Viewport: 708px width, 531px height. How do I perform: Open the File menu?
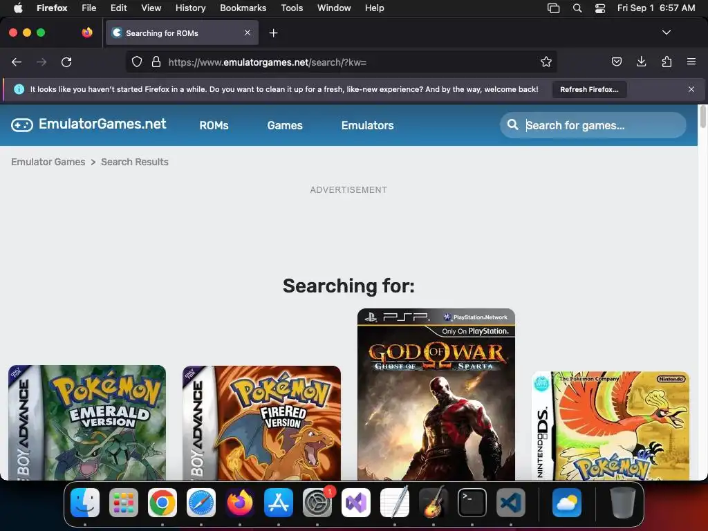[x=89, y=8]
